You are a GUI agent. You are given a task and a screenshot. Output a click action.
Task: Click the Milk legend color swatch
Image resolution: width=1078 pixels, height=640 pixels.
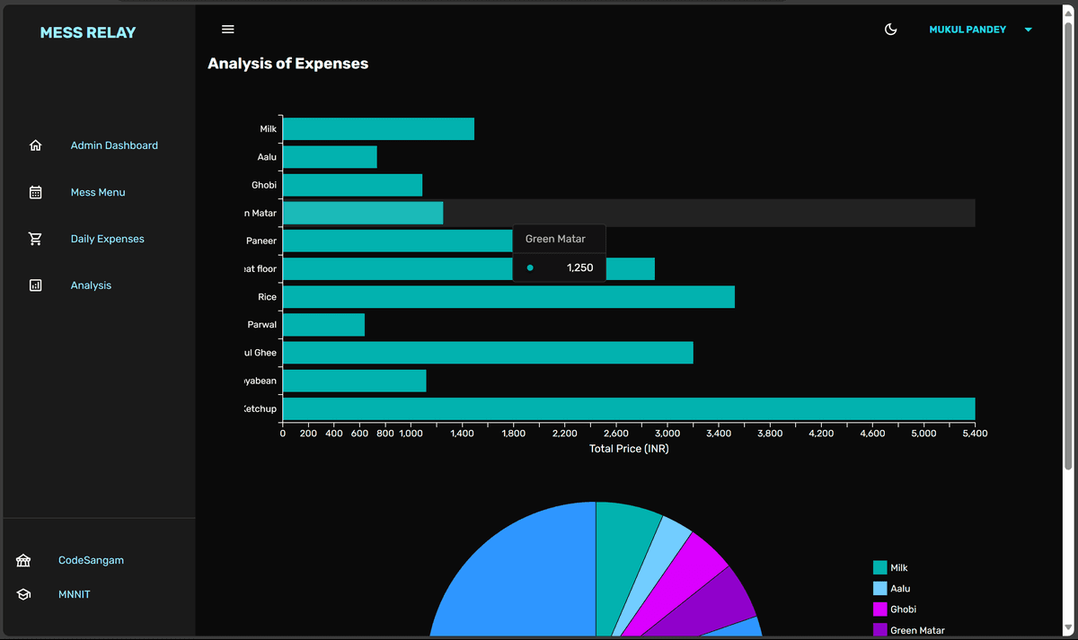(x=880, y=568)
